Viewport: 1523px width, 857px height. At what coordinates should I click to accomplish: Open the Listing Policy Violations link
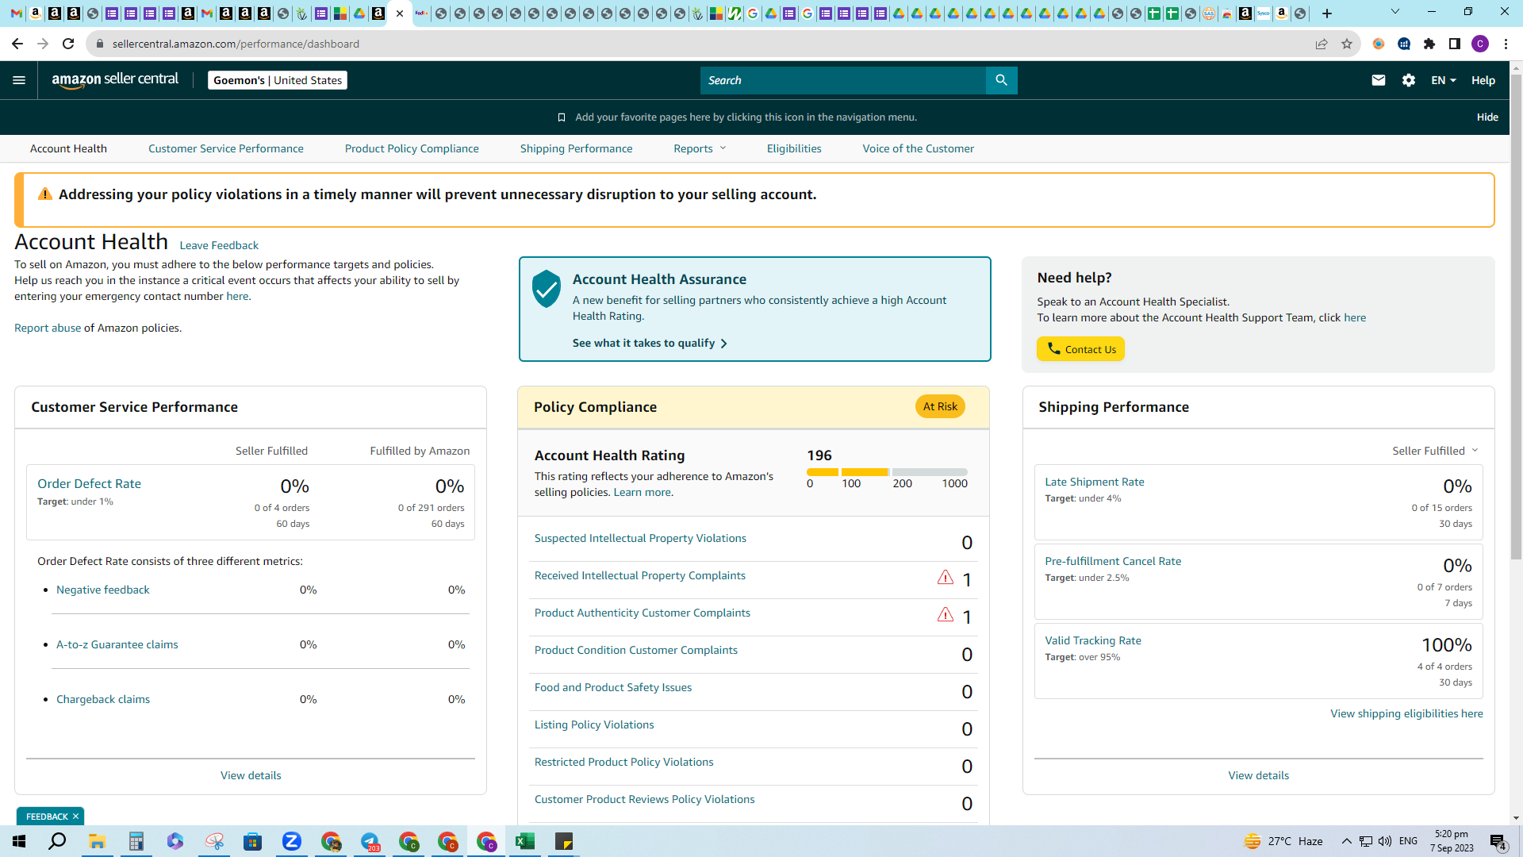click(594, 725)
